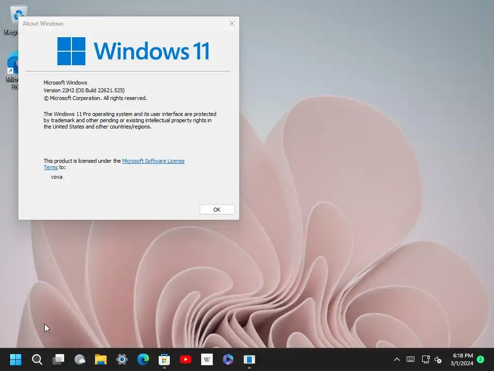Click the About Windows title bar text
494x371 pixels.
[43, 24]
